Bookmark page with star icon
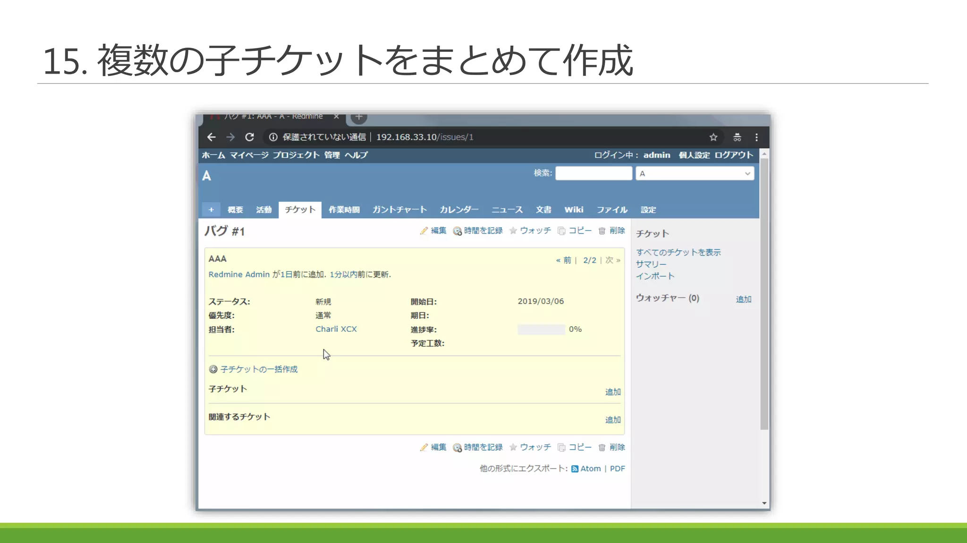The width and height of the screenshot is (967, 543). (713, 137)
